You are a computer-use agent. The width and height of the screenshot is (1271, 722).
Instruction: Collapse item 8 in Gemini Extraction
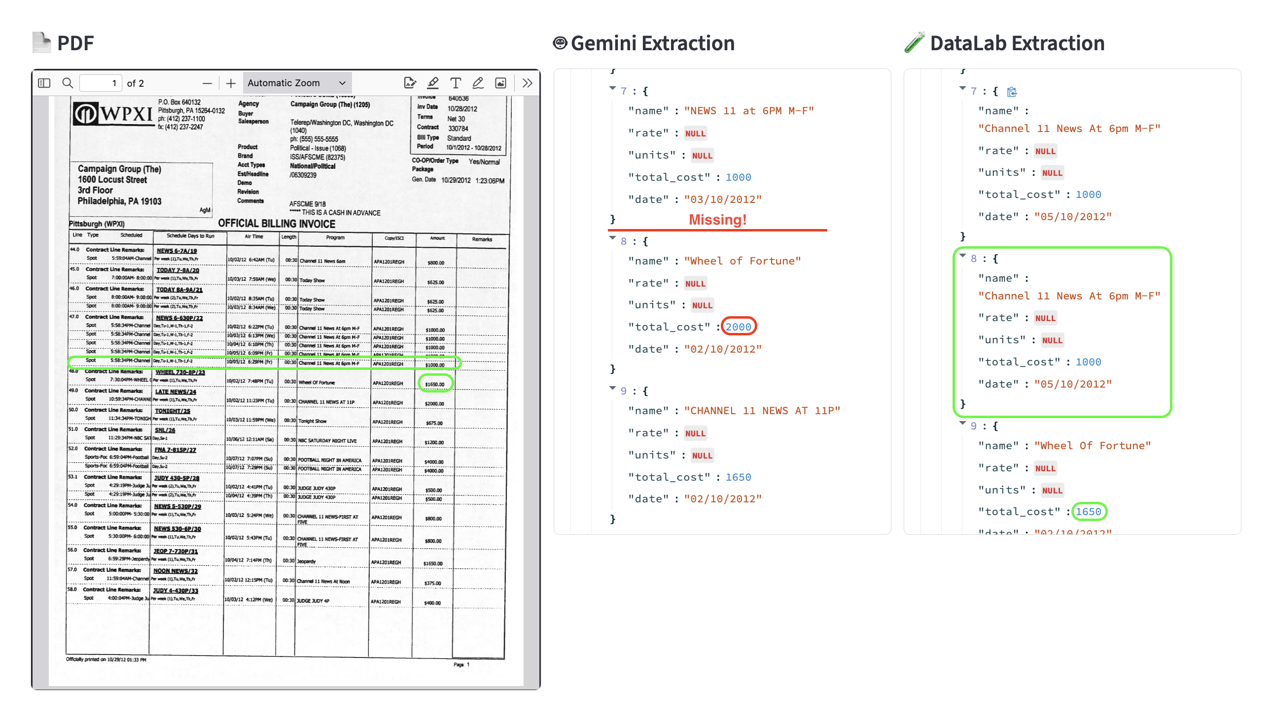tap(612, 238)
